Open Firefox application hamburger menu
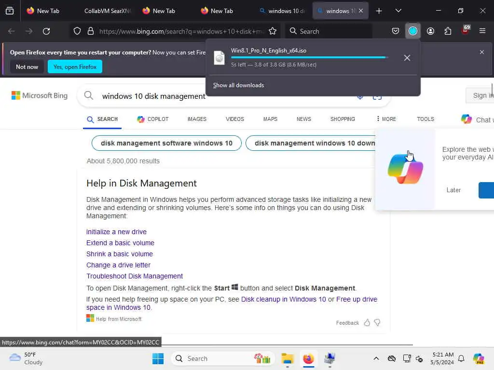This screenshot has height=370, width=494. click(x=482, y=31)
